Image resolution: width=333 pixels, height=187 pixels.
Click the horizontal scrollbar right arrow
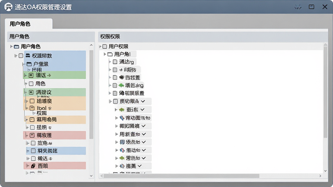(x=320, y=176)
